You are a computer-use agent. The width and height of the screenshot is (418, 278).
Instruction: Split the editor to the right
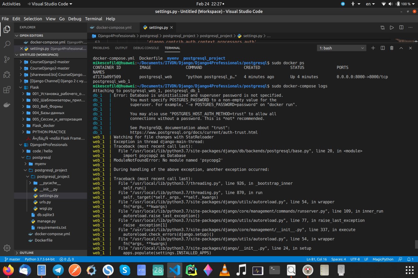point(401,28)
